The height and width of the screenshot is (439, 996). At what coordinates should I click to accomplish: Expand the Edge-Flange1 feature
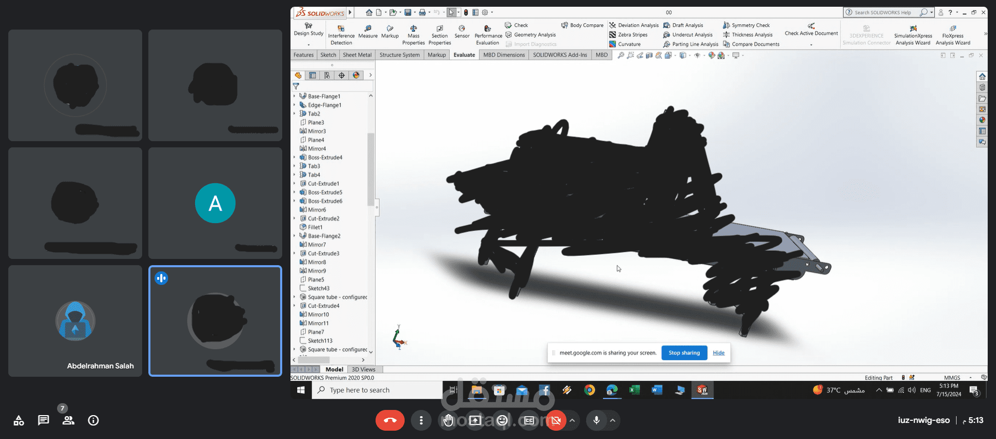[x=294, y=105]
